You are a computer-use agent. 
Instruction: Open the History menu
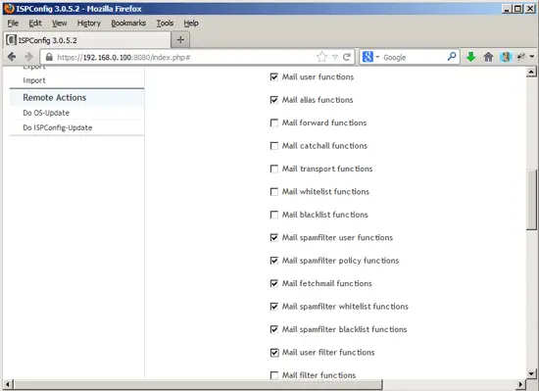pos(88,23)
